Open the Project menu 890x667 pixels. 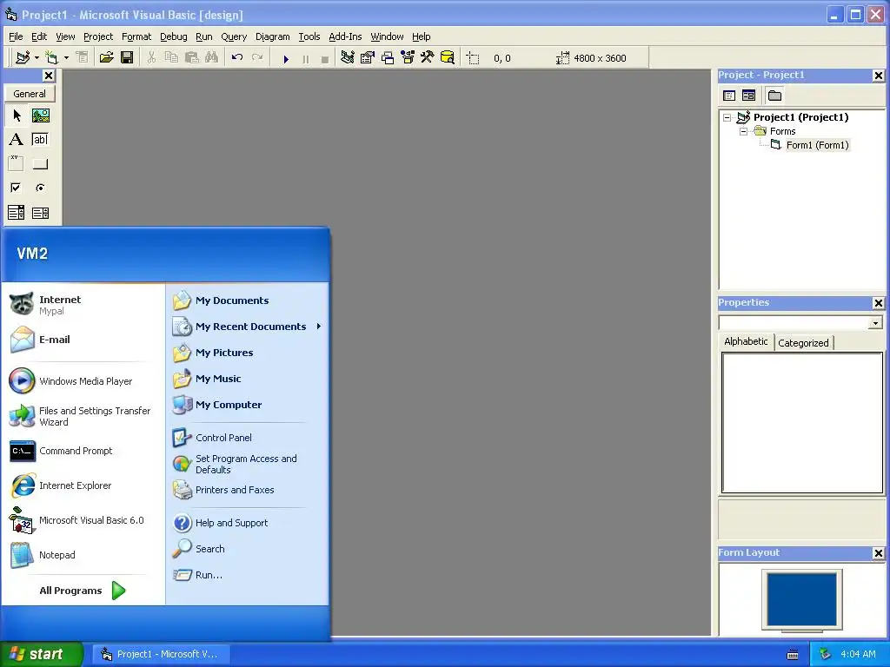(98, 36)
